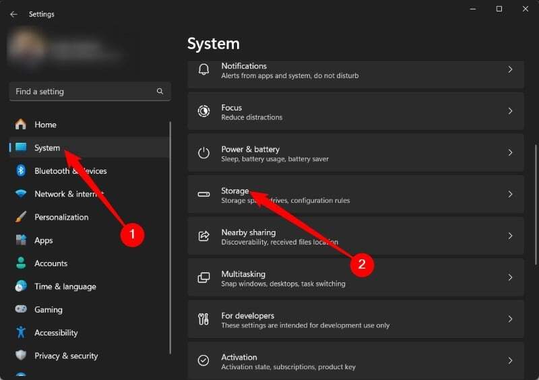
Task: Click 'These settings are intended for development' text
Action: tap(306, 325)
